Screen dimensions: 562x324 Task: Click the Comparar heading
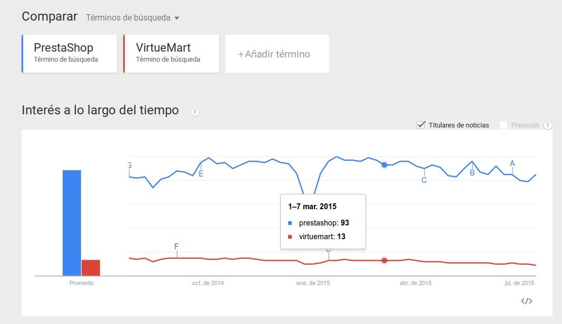50,16
